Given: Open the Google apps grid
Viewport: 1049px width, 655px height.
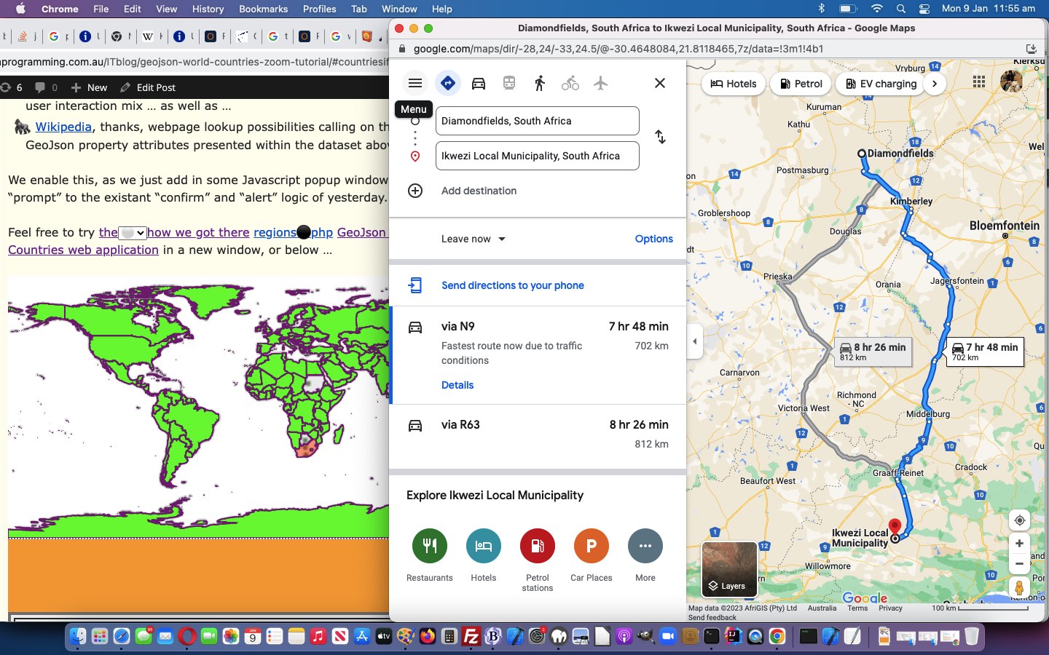Looking at the screenshot, I should (979, 82).
